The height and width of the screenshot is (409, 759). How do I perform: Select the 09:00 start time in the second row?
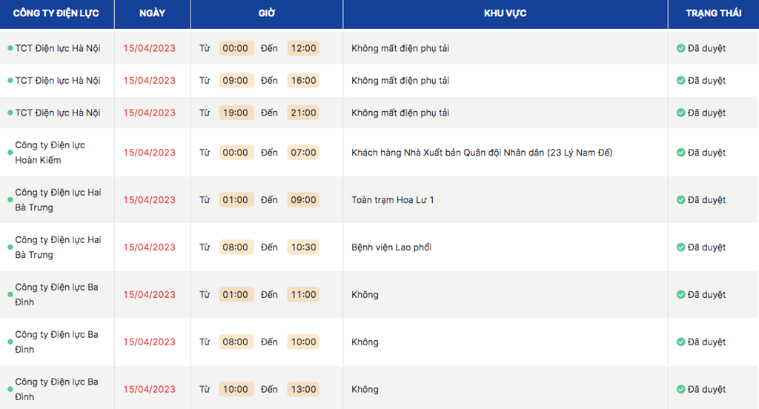tap(236, 80)
